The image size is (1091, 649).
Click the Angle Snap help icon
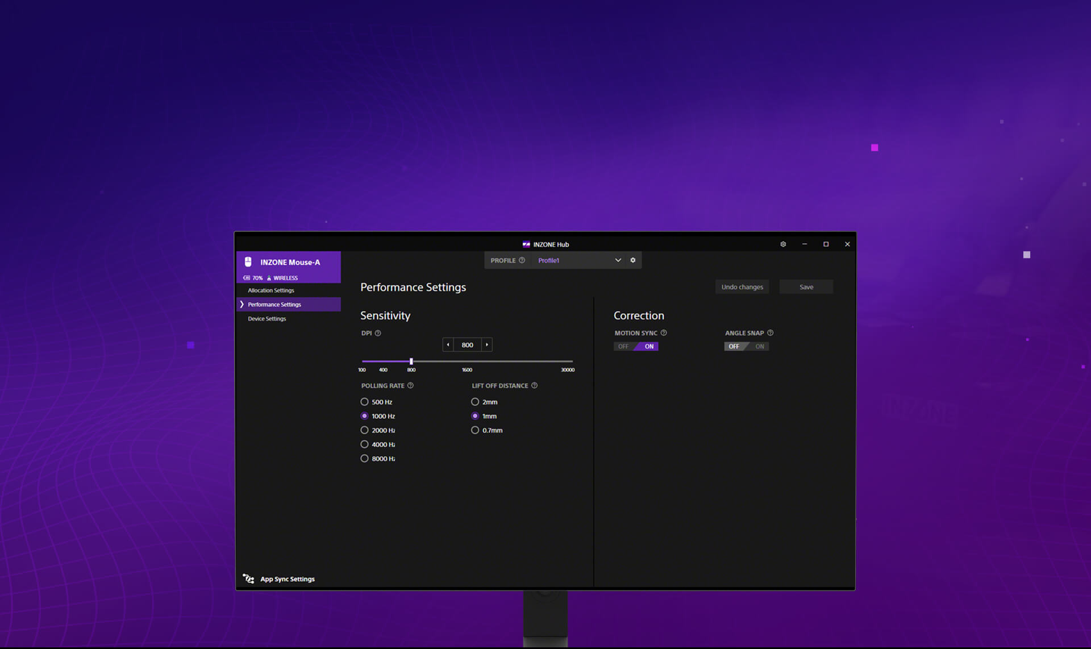point(771,333)
